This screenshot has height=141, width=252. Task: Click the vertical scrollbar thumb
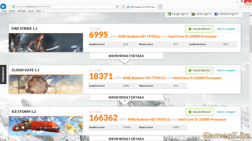point(251,39)
